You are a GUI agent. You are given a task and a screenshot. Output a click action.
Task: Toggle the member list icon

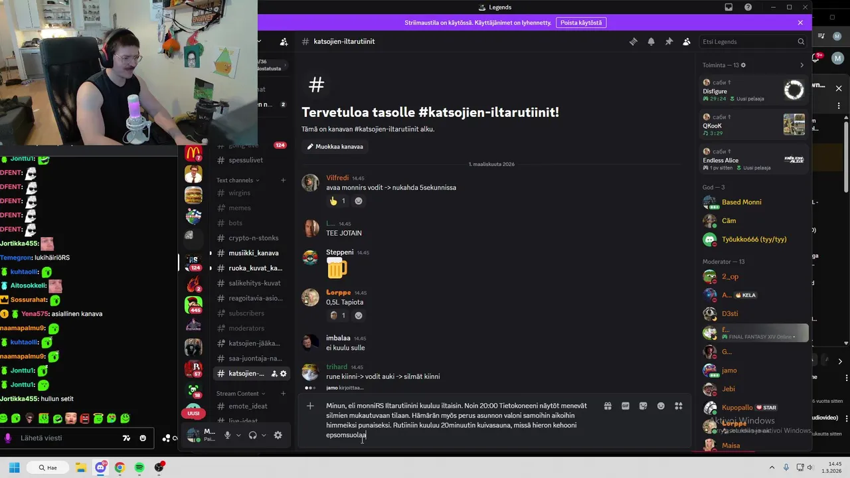tap(687, 41)
